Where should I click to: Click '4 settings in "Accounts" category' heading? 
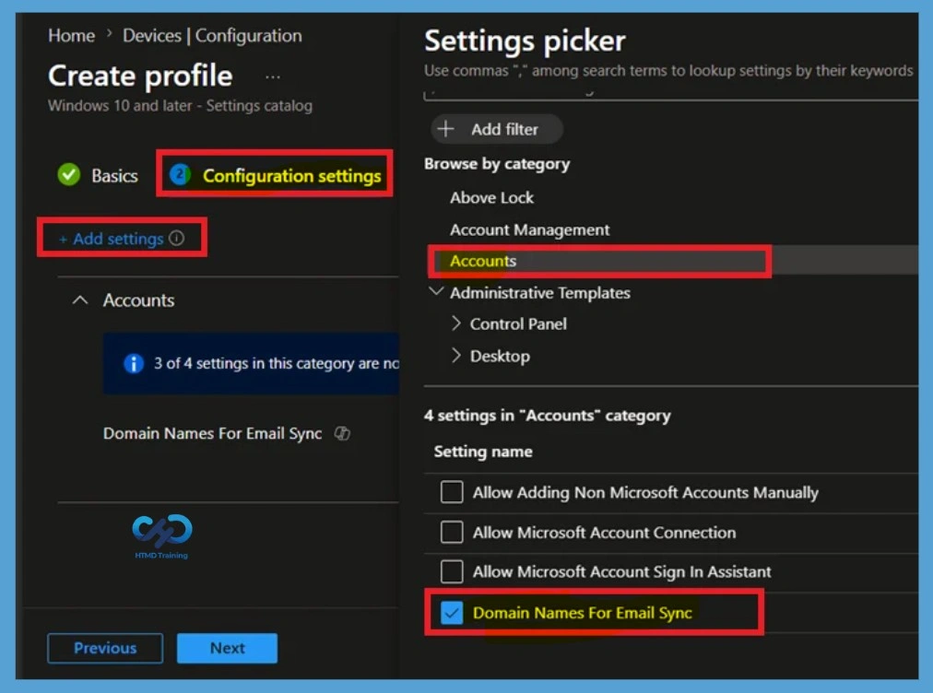(x=548, y=416)
